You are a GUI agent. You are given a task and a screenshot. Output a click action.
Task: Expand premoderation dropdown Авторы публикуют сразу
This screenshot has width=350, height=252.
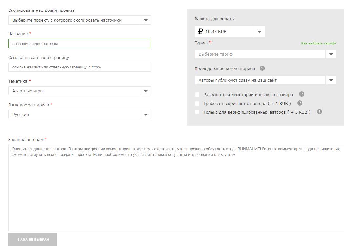click(265, 80)
